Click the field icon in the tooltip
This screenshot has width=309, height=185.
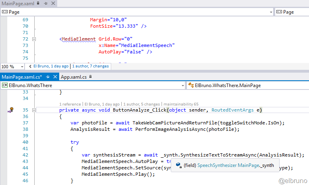click(178, 165)
